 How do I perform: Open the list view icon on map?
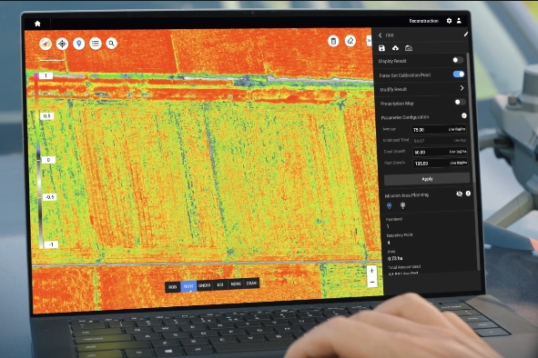[95, 44]
